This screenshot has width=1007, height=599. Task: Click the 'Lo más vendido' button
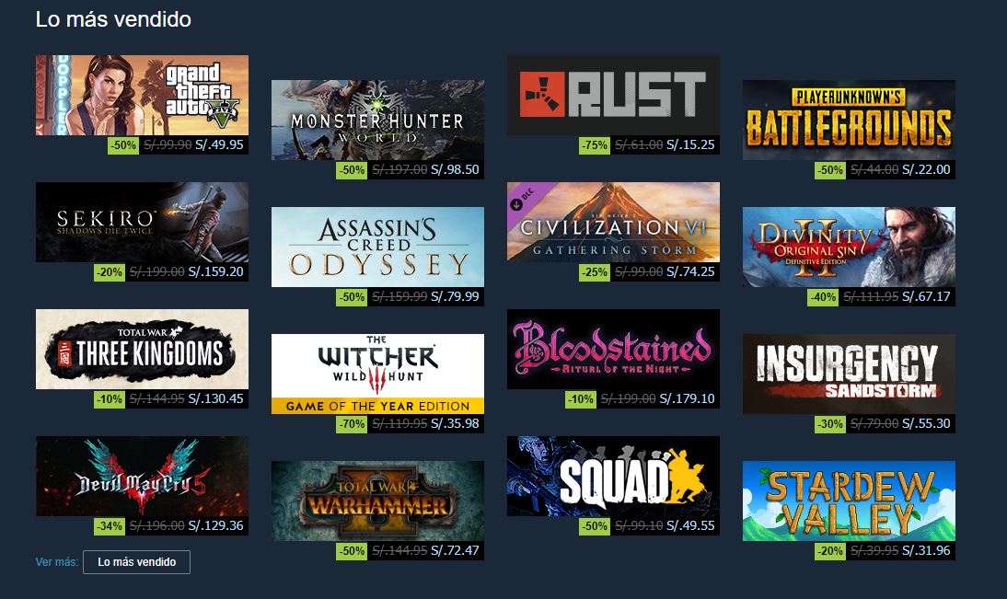pos(137,562)
